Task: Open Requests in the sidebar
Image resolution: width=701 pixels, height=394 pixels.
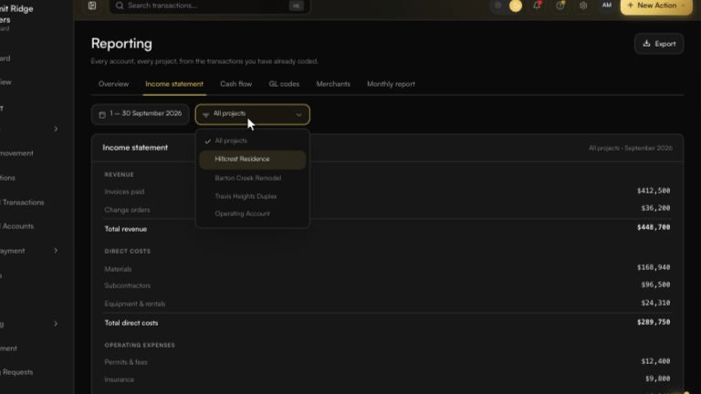Action: click(x=17, y=372)
